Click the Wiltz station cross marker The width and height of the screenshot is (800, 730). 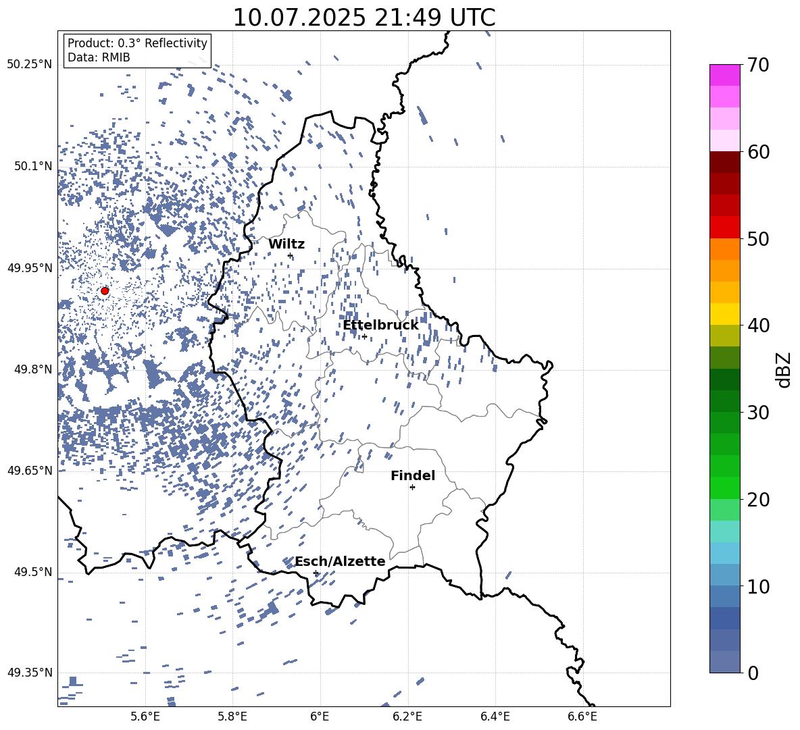pyautogui.click(x=291, y=255)
